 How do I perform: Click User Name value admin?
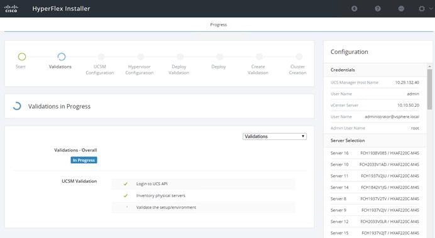tap(413, 94)
